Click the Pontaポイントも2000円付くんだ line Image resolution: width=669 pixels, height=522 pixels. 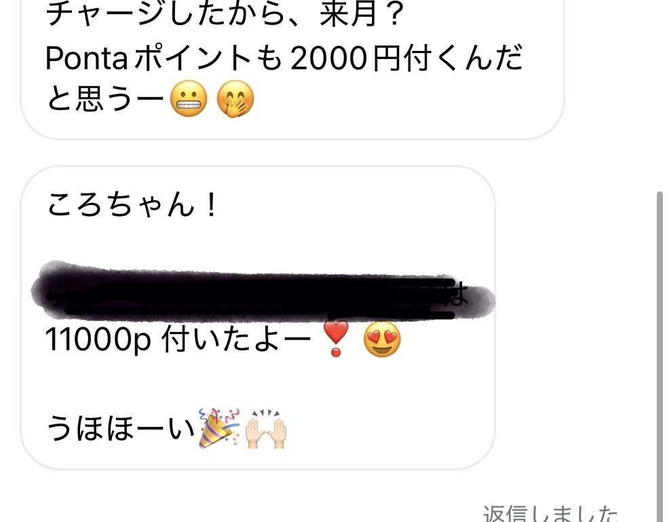(284, 58)
